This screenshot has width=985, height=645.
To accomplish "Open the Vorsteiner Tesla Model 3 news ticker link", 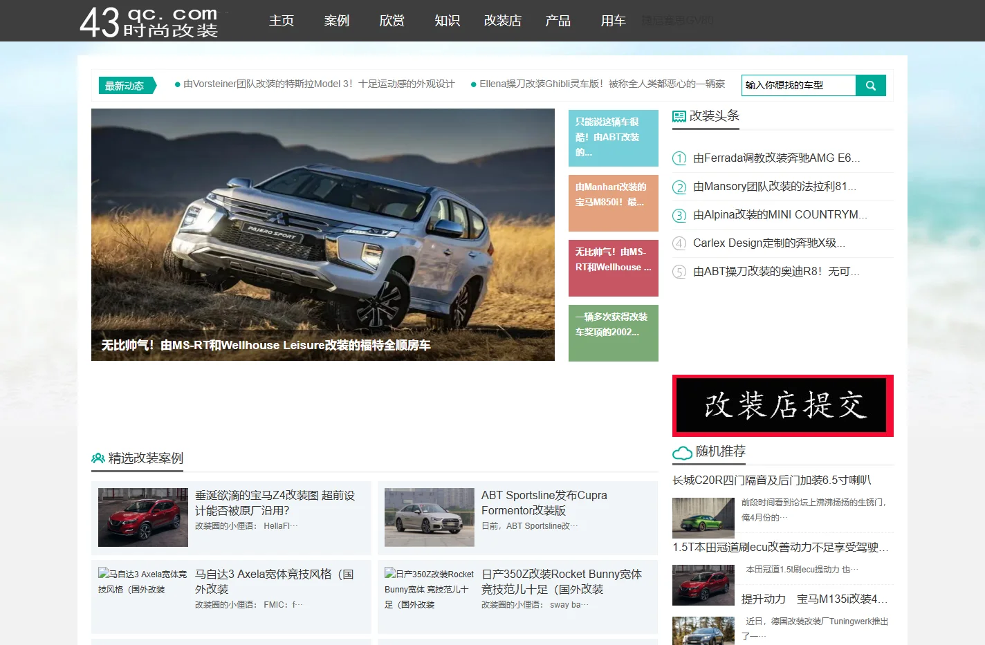I will pyautogui.click(x=319, y=84).
